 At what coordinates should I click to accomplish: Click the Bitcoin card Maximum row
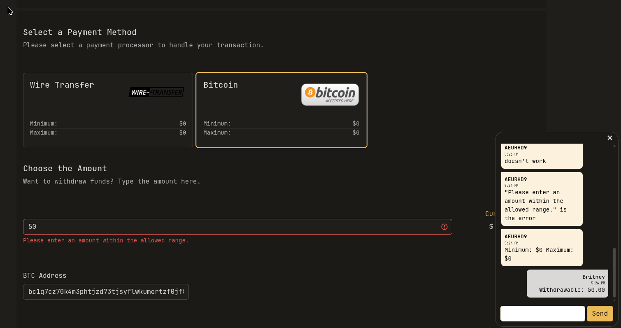(x=281, y=133)
